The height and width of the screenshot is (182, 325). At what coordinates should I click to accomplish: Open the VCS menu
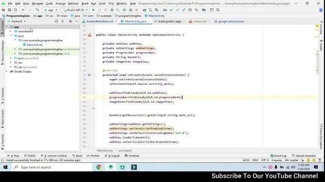[111, 4]
